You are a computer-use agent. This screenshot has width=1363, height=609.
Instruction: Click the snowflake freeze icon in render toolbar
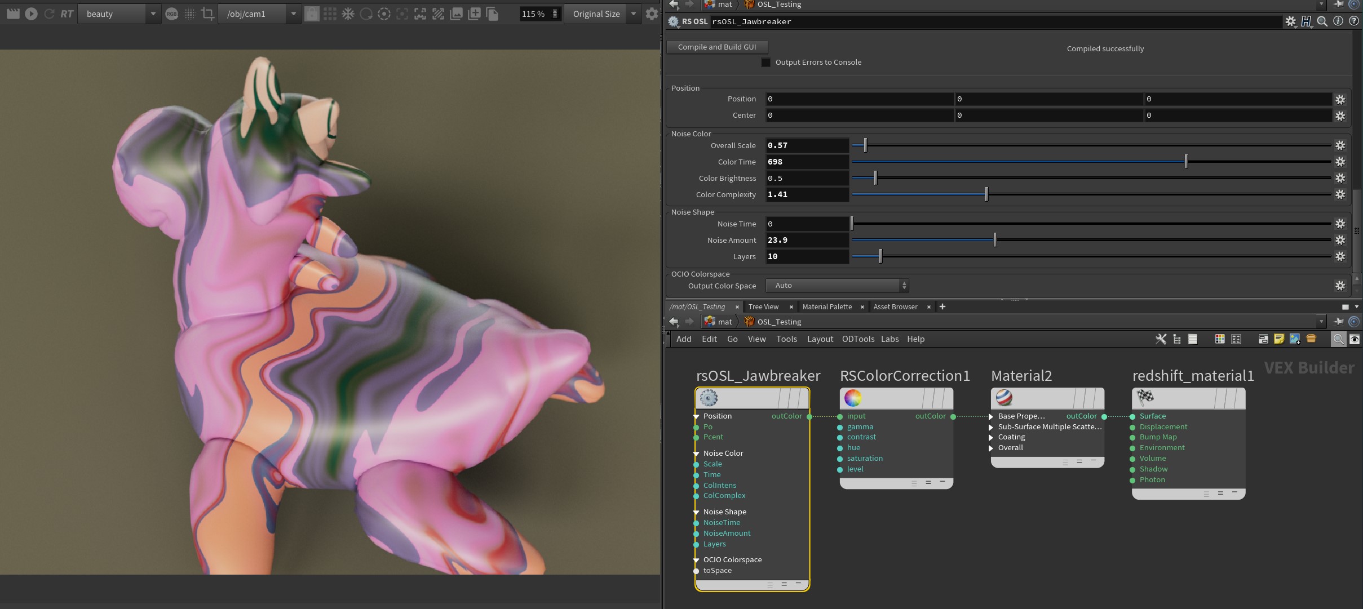tap(348, 14)
